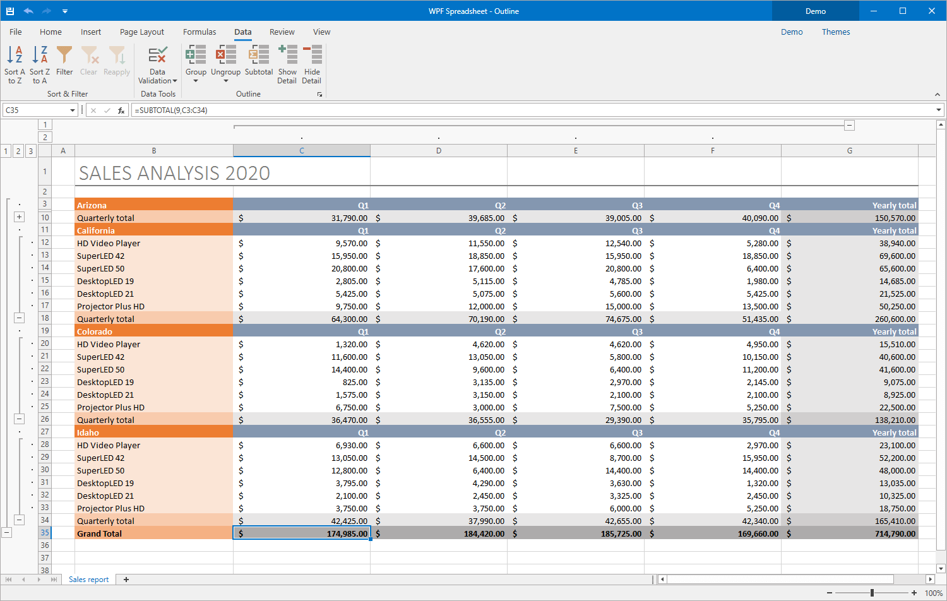Image resolution: width=947 pixels, height=601 pixels.
Task: Open the Group dropdown arrow
Action: pos(196,81)
